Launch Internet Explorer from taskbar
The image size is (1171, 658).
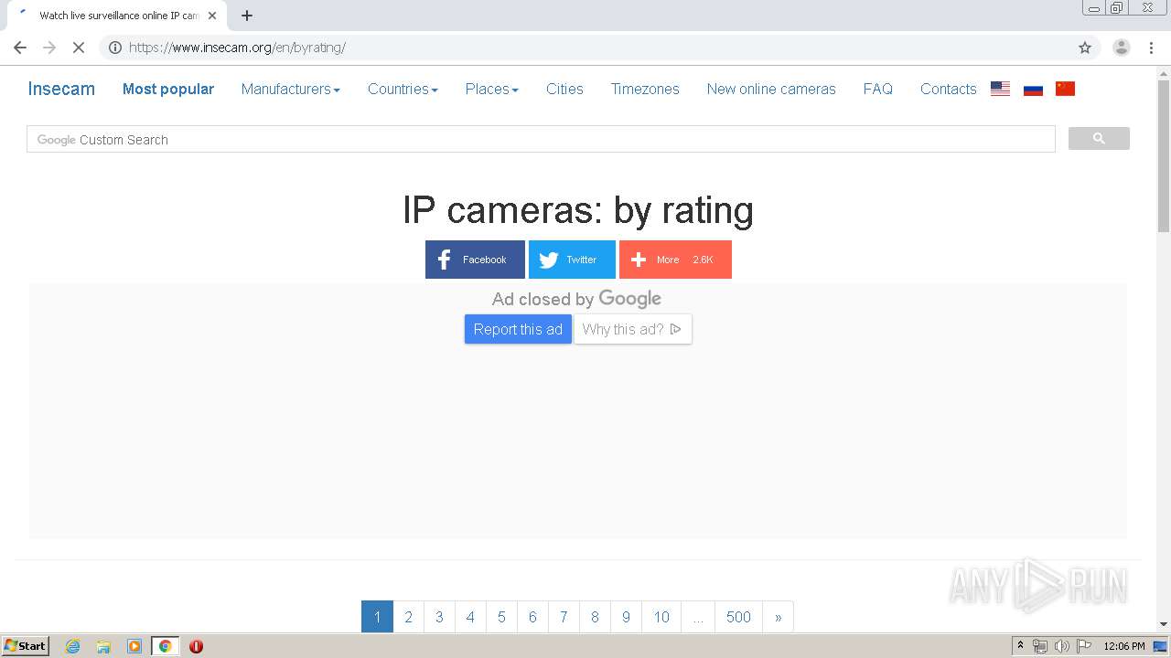73,646
